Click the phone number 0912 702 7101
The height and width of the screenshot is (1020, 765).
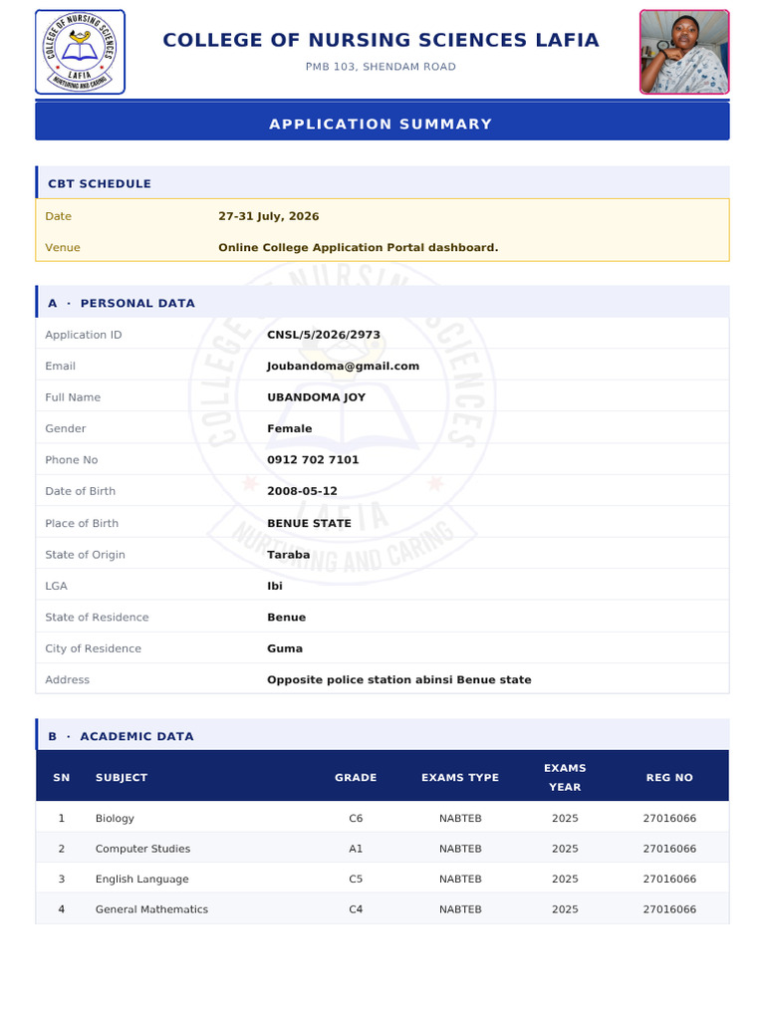(313, 459)
